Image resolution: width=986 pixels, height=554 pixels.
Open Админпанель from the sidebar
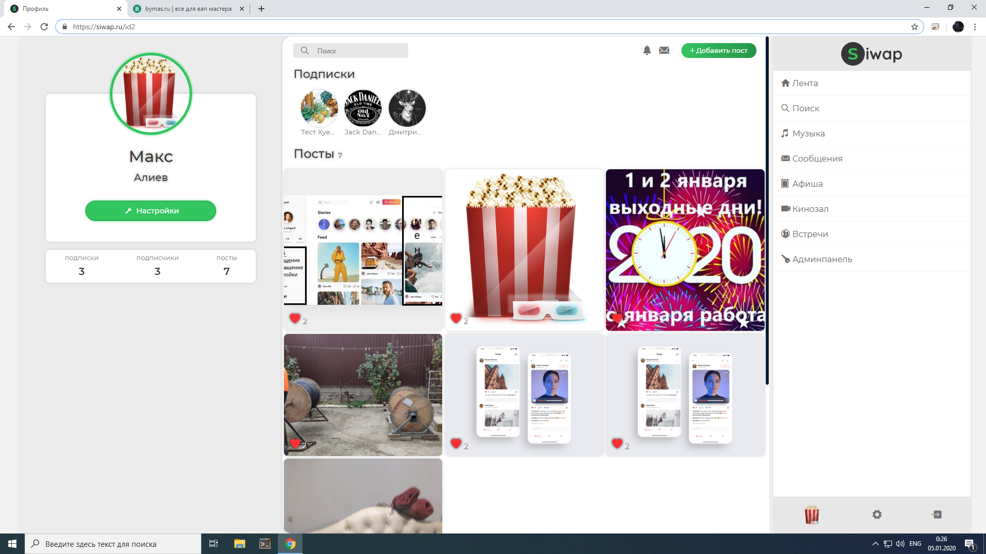(x=822, y=259)
